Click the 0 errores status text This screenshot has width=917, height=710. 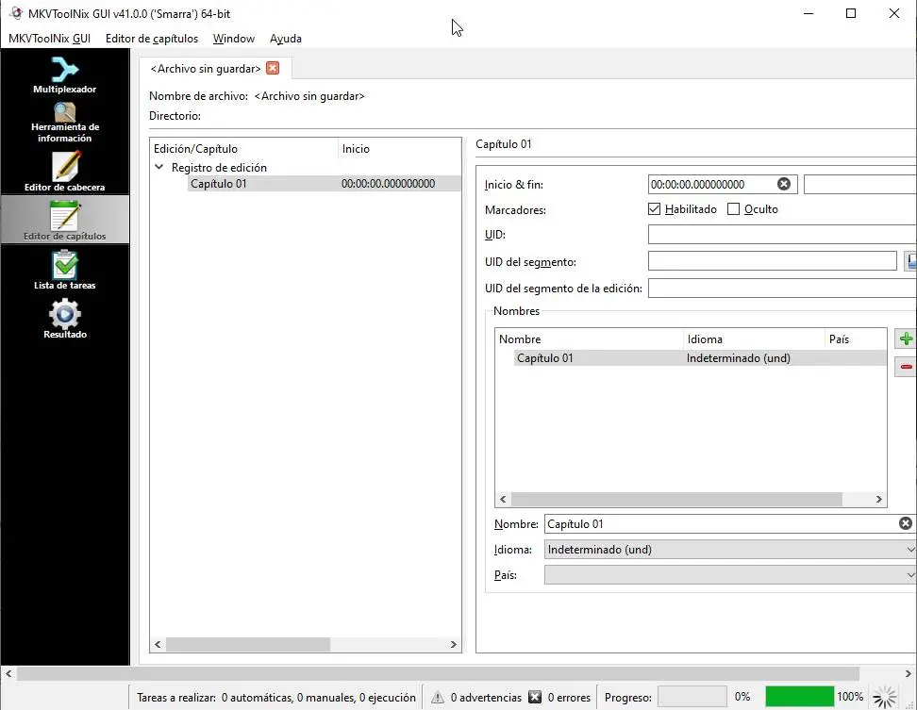(569, 697)
